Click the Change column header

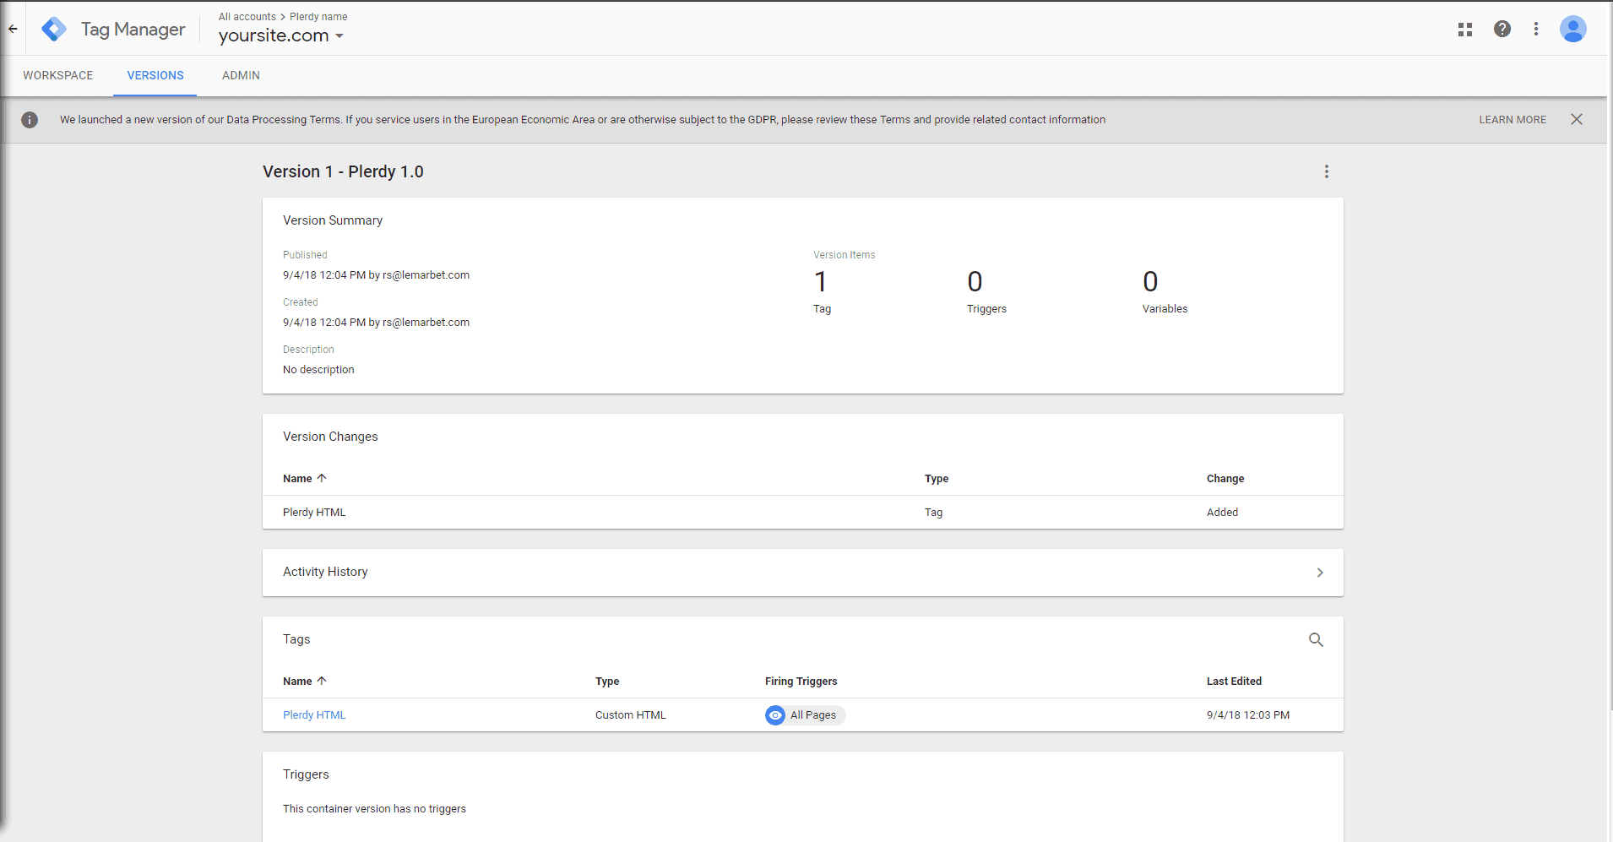pos(1225,479)
